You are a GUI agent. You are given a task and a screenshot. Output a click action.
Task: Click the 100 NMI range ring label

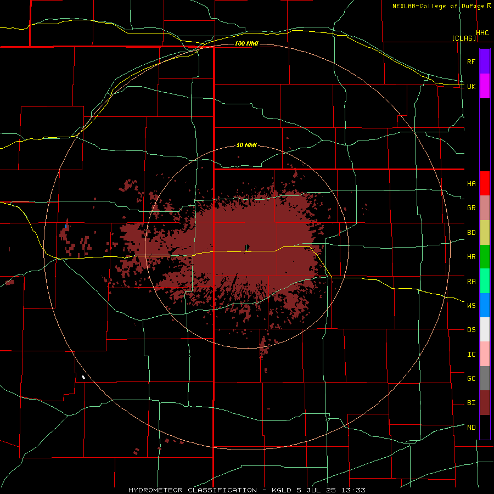click(246, 43)
